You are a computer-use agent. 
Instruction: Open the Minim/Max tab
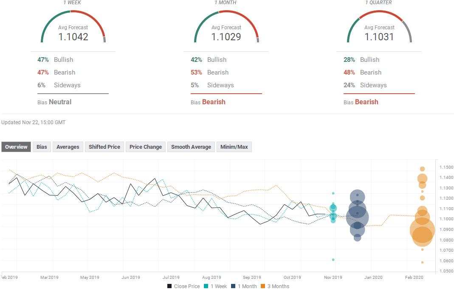(234, 147)
